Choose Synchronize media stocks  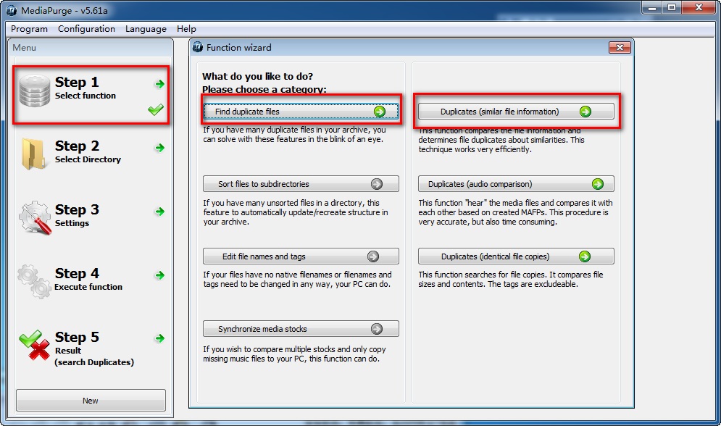[x=301, y=329]
